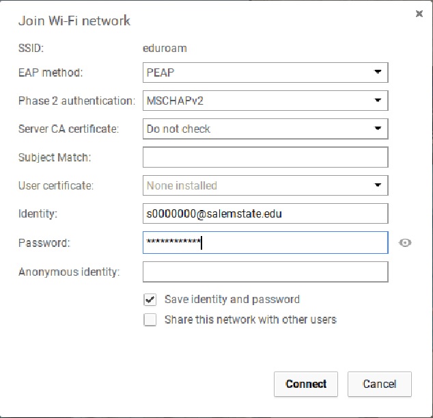Click the 'Share this network with other users' label
This screenshot has width=433, height=418.
[251, 319]
